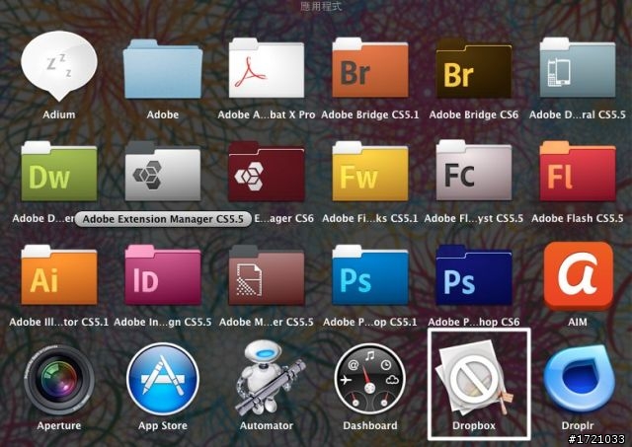This screenshot has width=632, height=447.
Task: Open the Adobe Bridge CS5.1 folder
Action: point(370,68)
